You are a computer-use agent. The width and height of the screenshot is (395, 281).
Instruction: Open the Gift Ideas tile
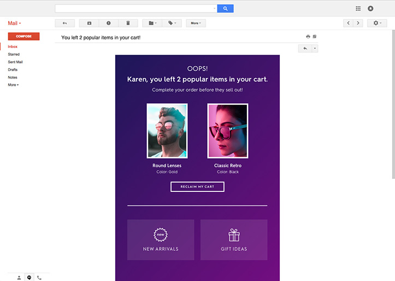tap(234, 239)
